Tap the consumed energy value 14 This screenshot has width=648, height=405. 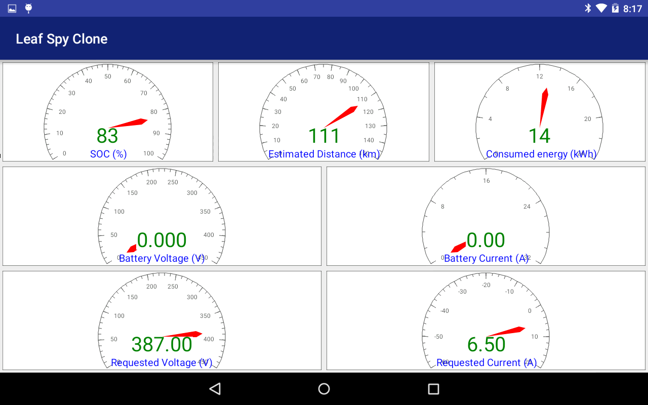[x=539, y=136]
